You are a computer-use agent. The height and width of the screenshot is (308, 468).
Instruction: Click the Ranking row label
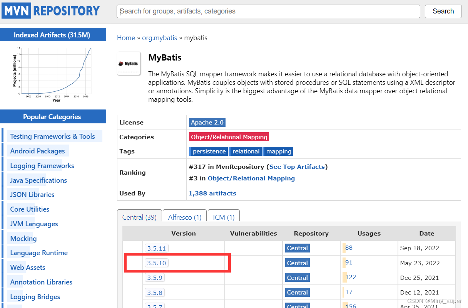132,172
